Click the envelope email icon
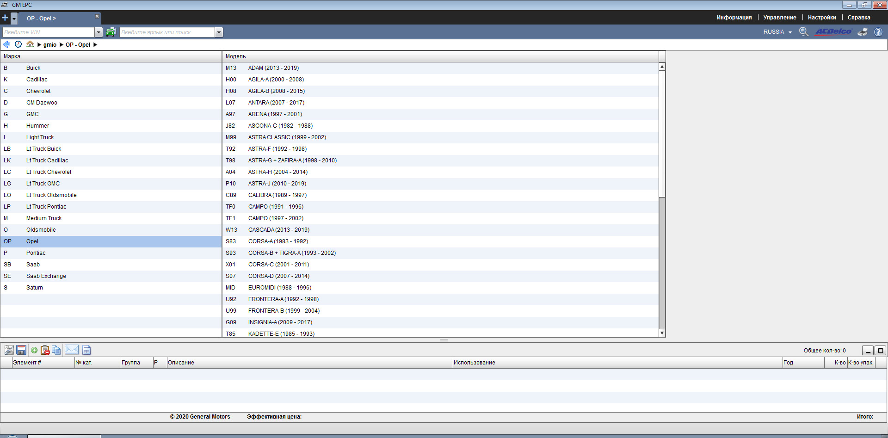This screenshot has width=888, height=438. [72, 350]
